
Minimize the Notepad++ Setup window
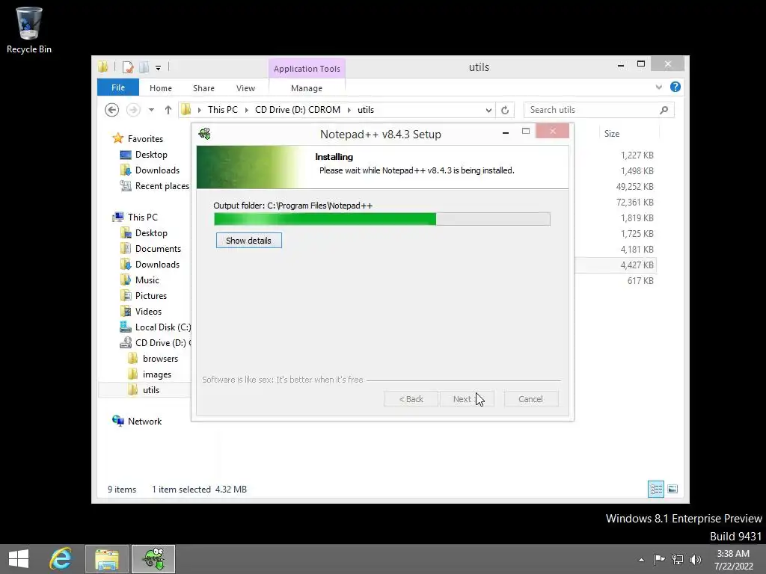pyautogui.click(x=506, y=132)
